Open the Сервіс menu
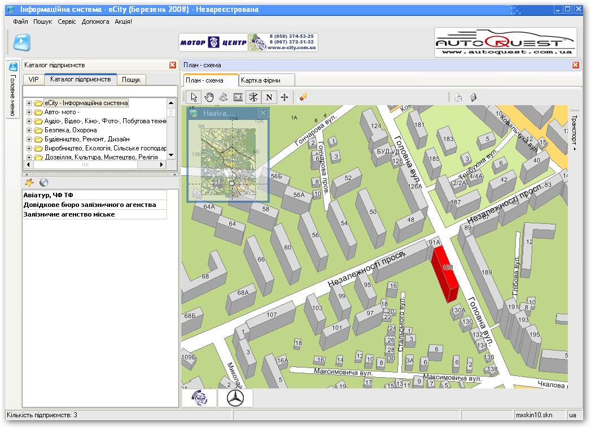 coord(67,21)
